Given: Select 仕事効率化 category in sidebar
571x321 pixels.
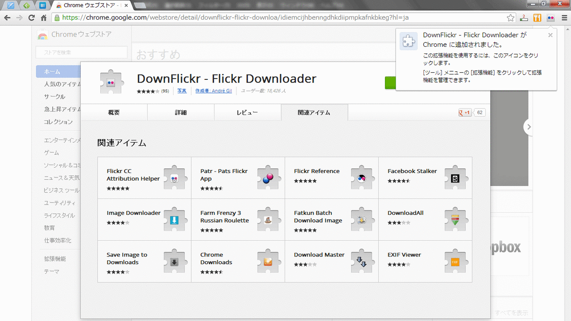Looking at the screenshot, I should coord(57,240).
